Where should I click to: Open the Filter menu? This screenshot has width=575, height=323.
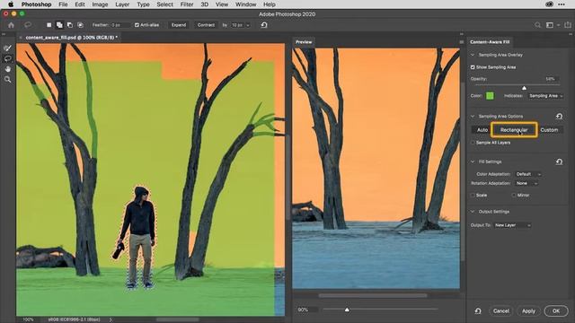click(x=187, y=4)
